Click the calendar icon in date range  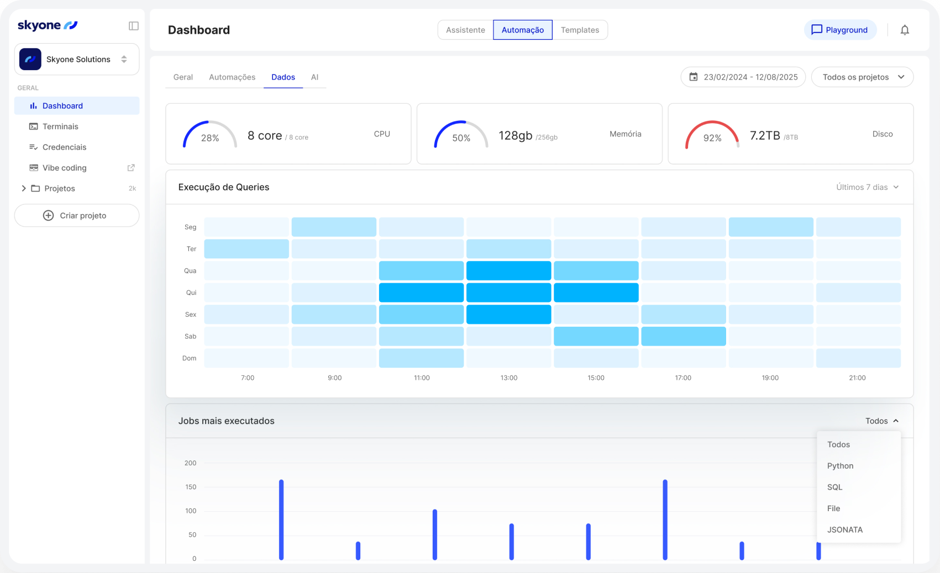[694, 77]
